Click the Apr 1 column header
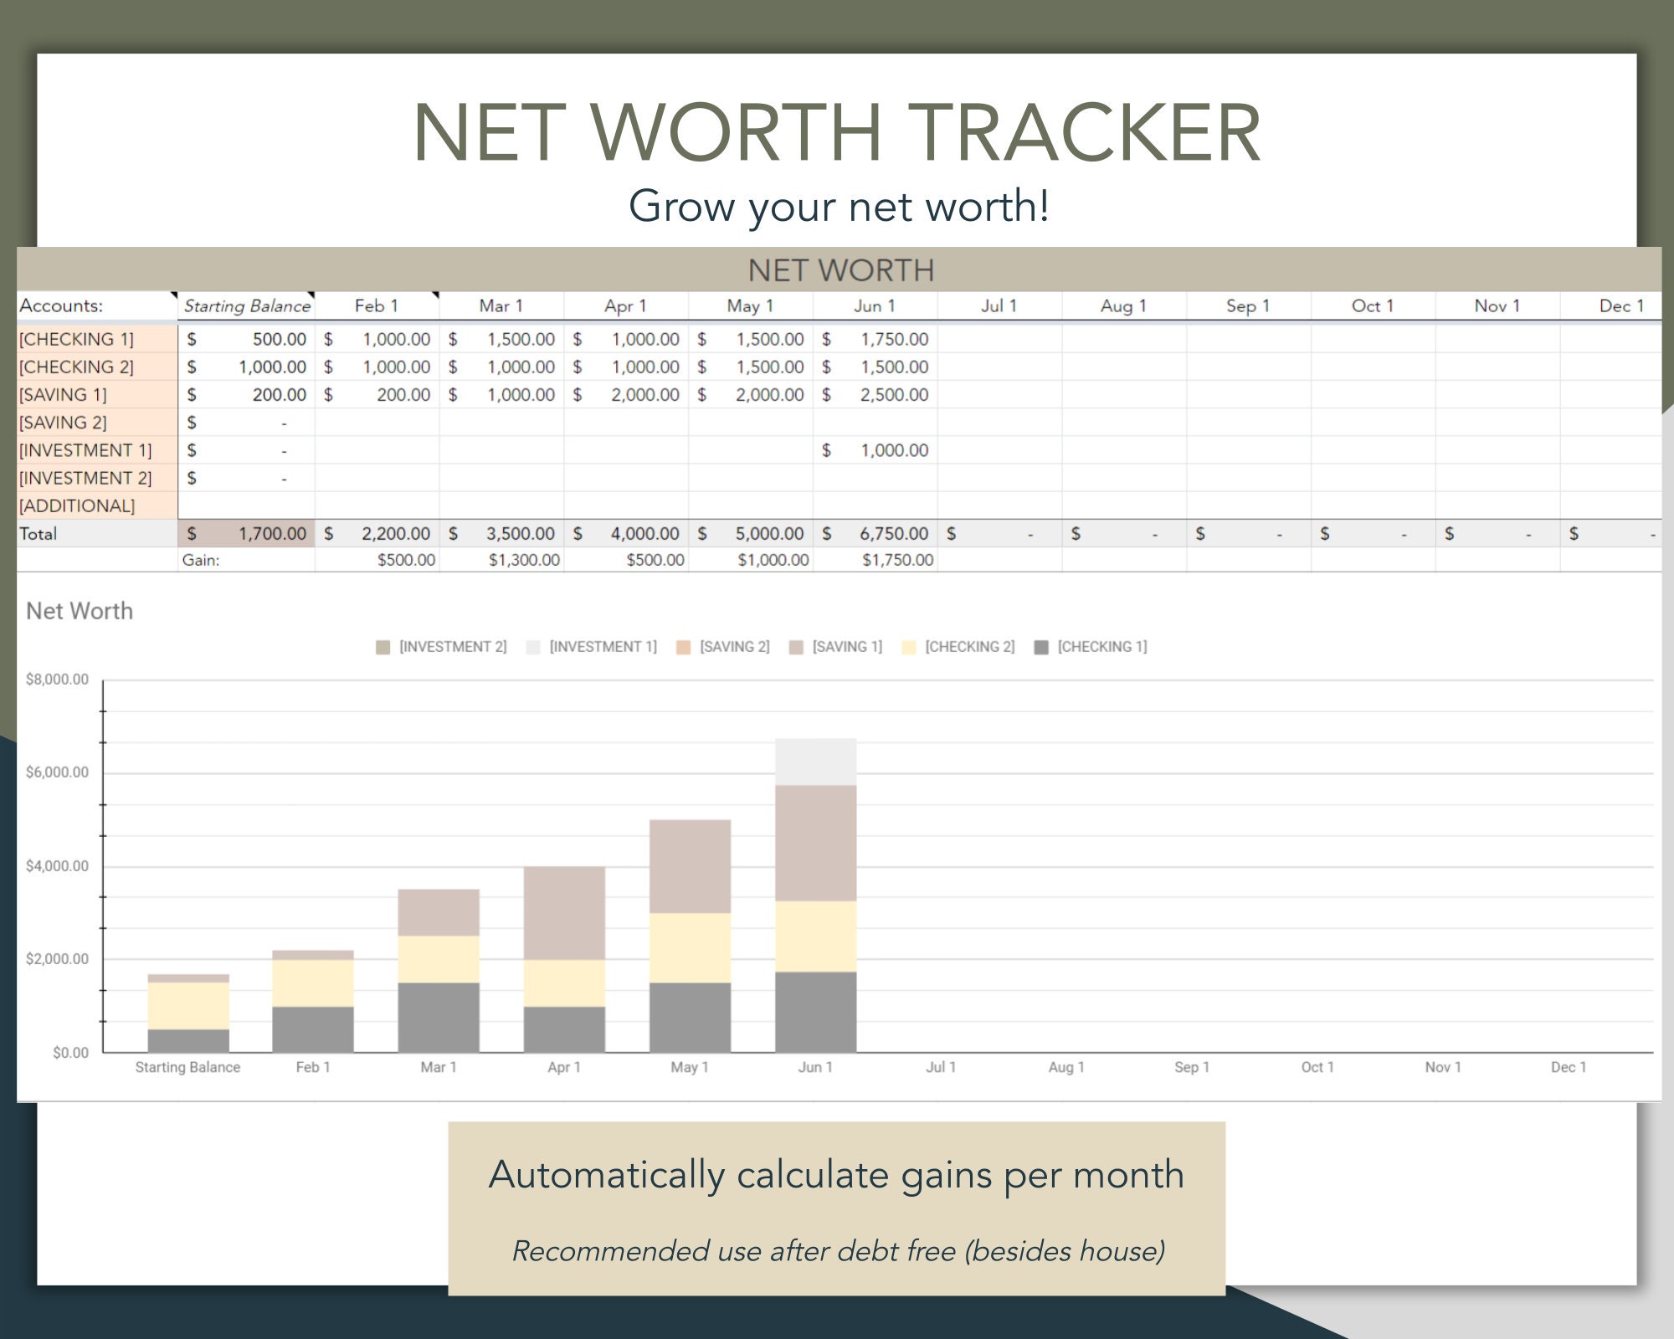The image size is (1674, 1339). (x=626, y=305)
